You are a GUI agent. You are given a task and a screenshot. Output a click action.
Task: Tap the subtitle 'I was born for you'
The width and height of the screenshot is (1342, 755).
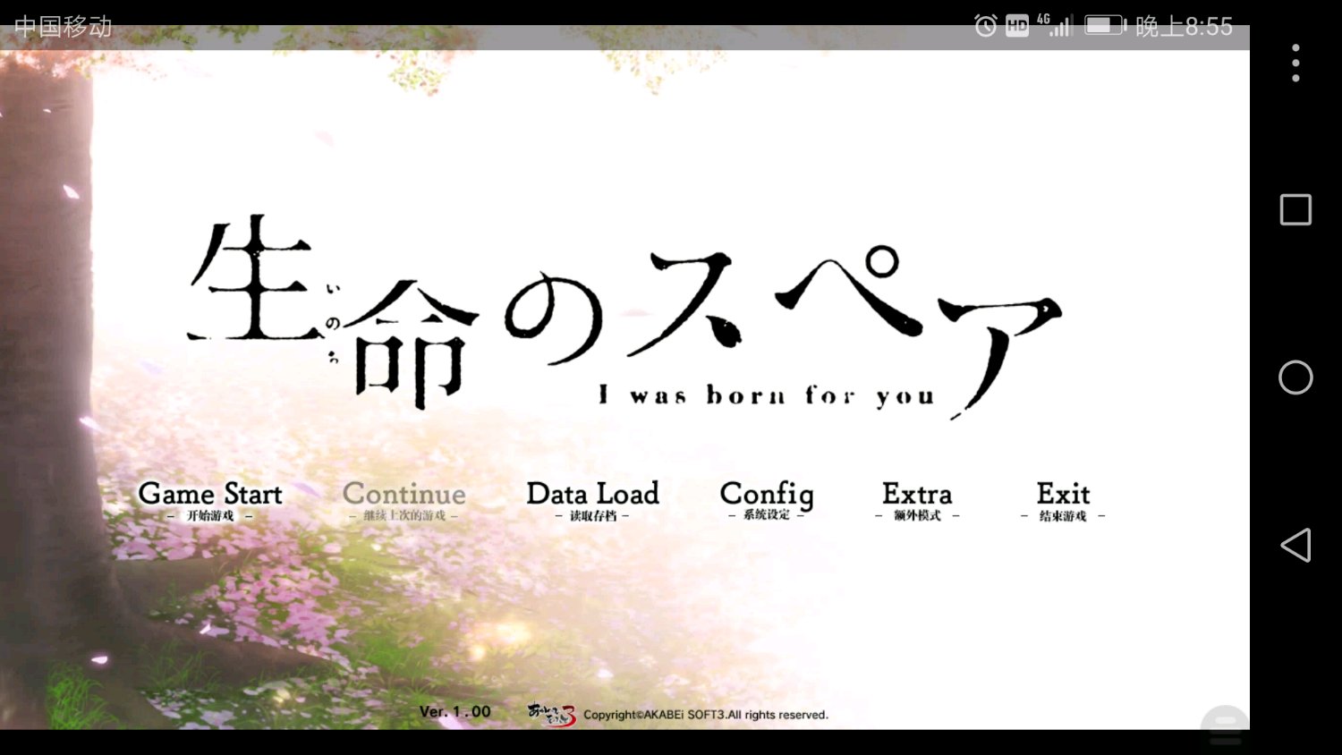(x=767, y=395)
